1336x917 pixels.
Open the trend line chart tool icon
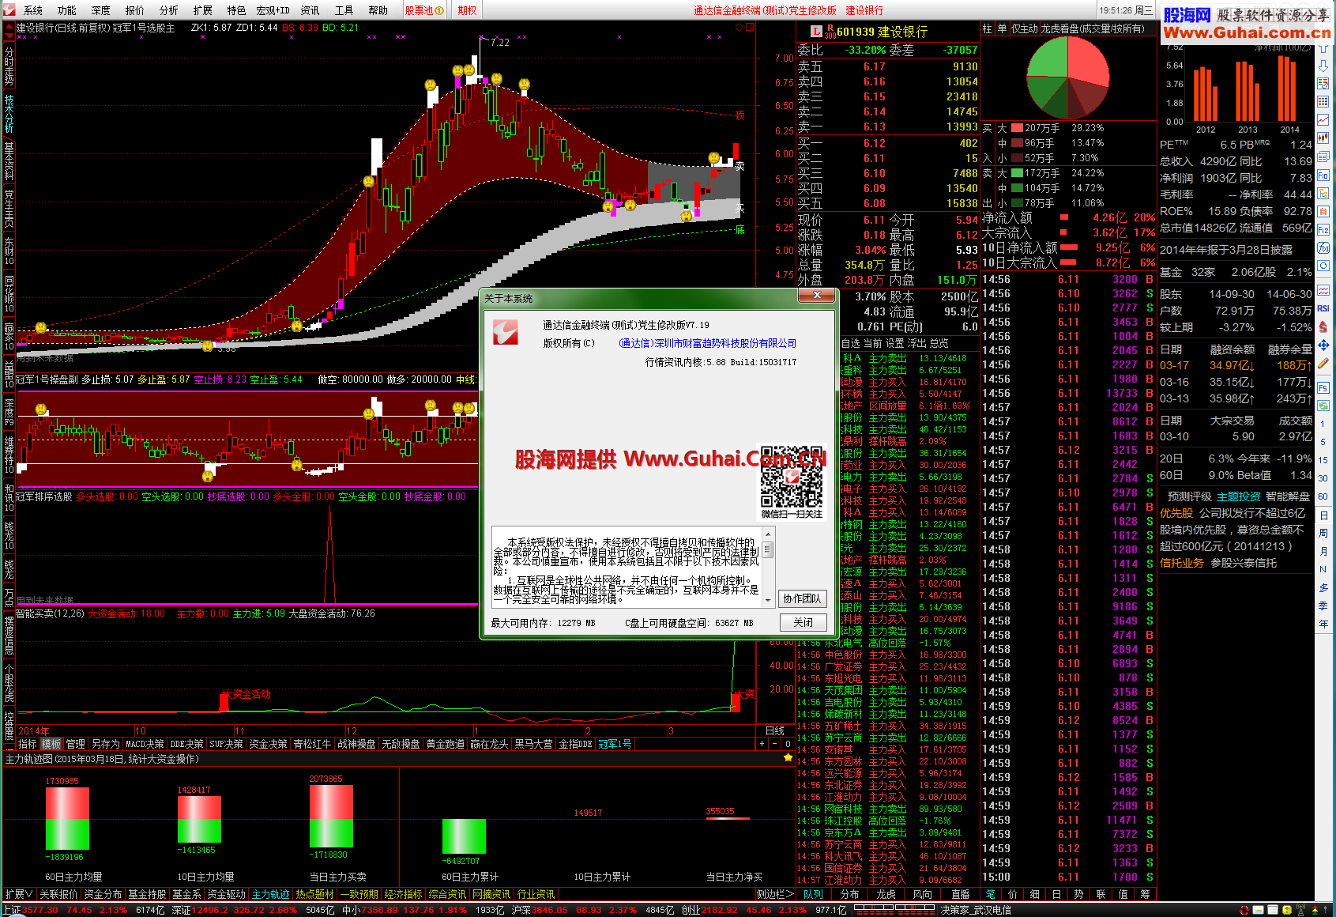(x=1323, y=119)
